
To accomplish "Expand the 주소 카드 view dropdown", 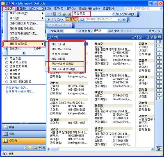I will [114, 14].
